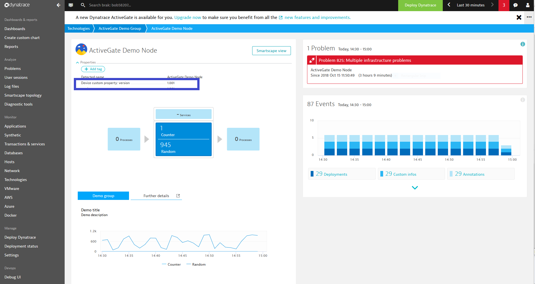Go to Technologies breadcrumb
The height and width of the screenshot is (284, 535).
[x=79, y=28]
